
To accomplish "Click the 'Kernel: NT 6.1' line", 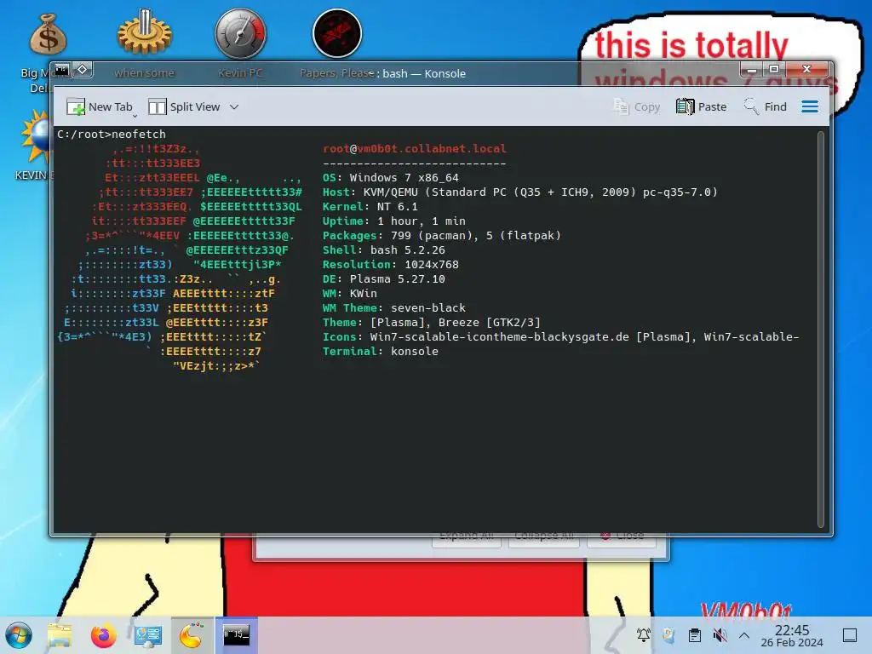I will [x=370, y=206].
